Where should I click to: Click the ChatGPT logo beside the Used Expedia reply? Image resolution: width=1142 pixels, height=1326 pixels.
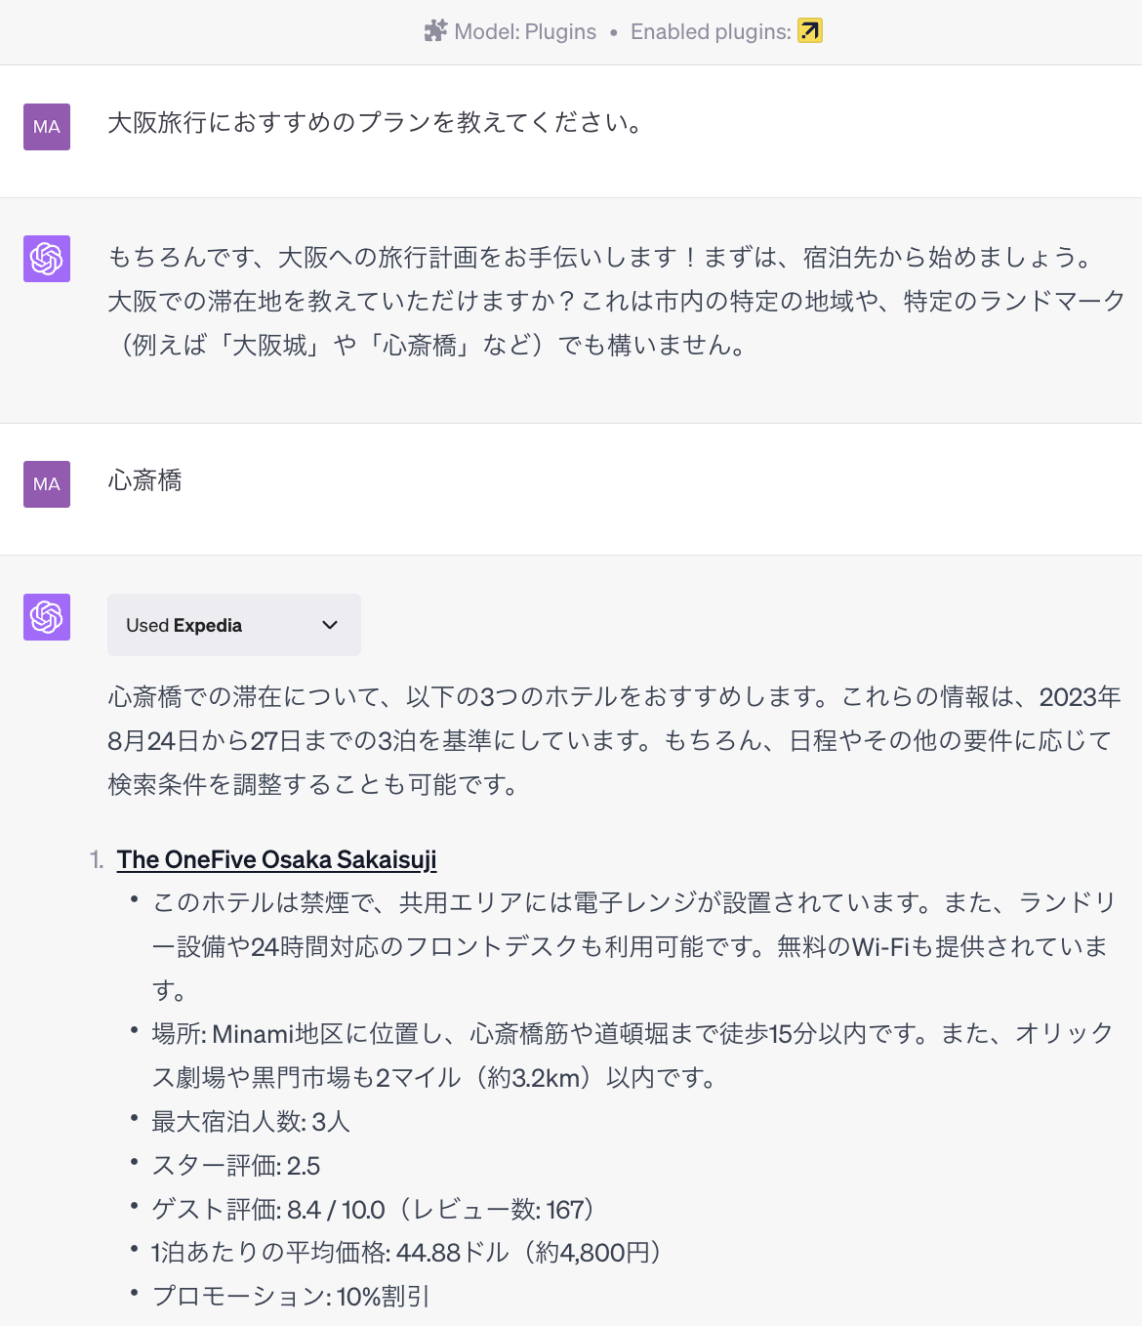tap(47, 617)
